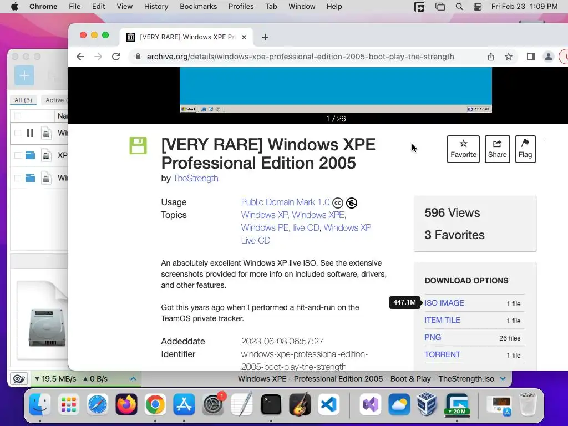This screenshot has height=426, width=568.
Task: Open the Window menu
Action: click(x=302, y=7)
